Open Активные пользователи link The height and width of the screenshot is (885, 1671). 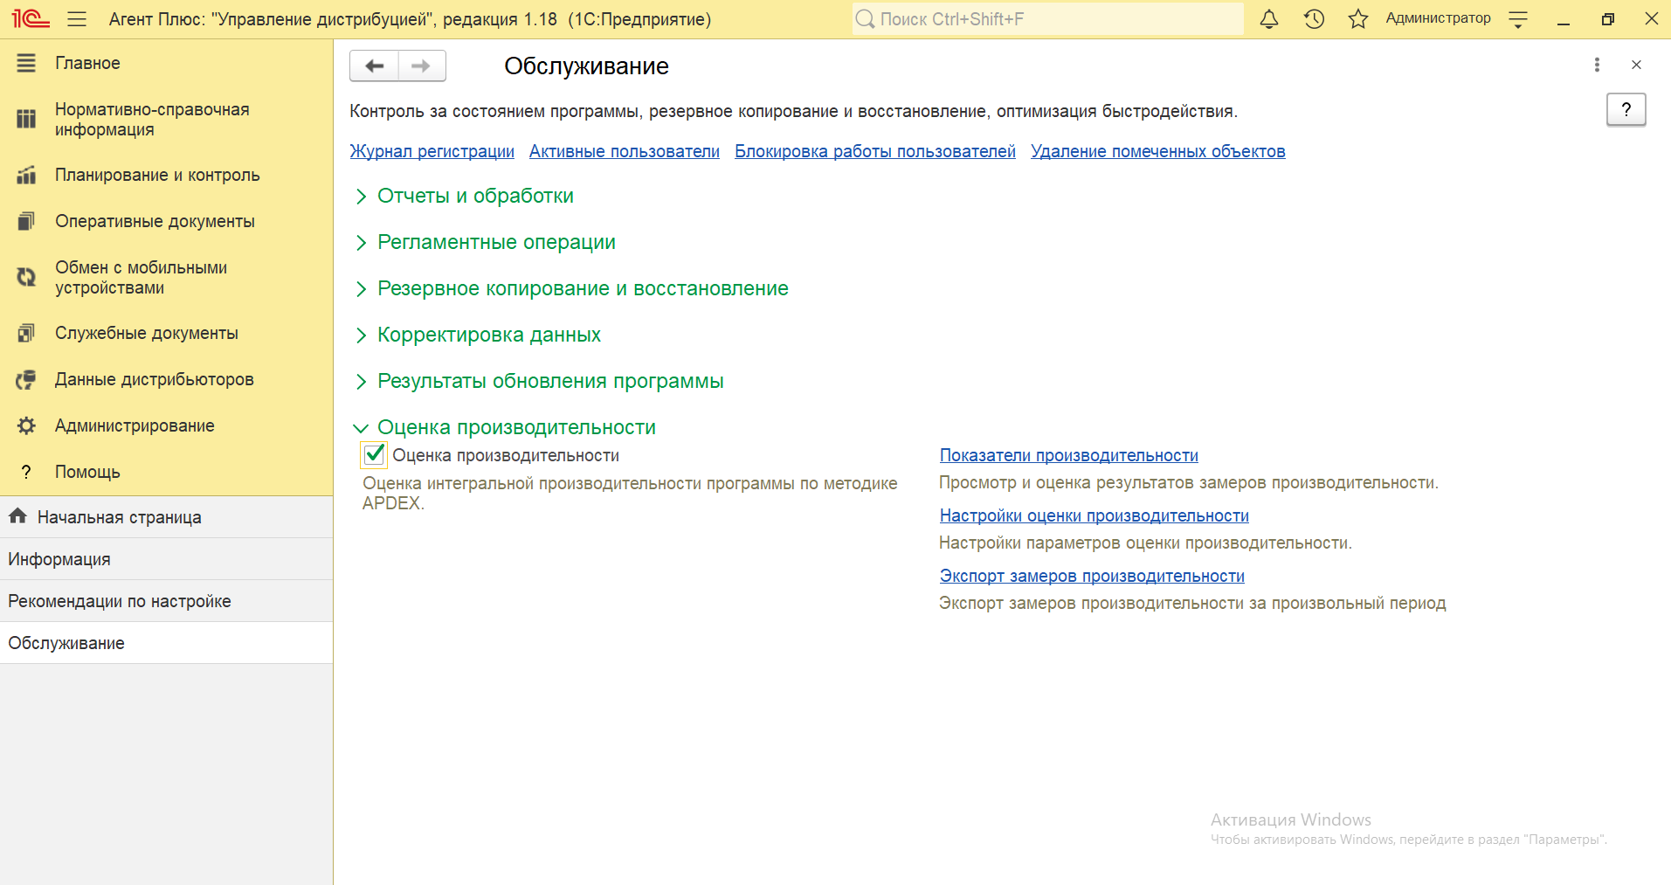(625, 151)
